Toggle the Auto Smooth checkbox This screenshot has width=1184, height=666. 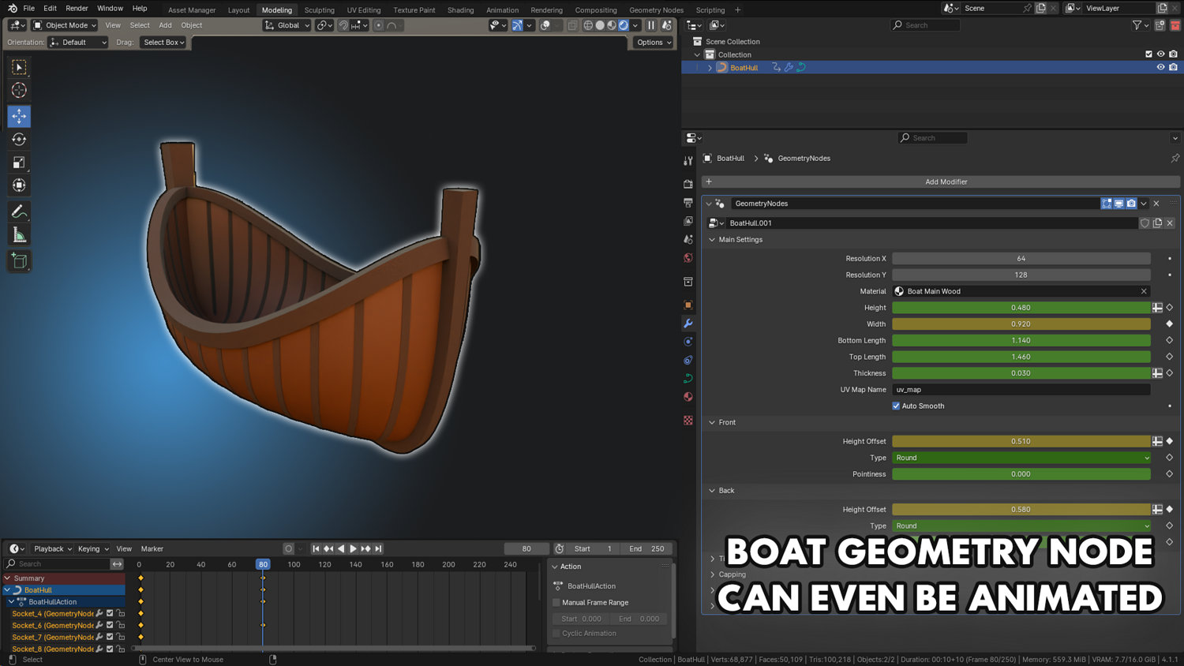click(x=896, y=406)
